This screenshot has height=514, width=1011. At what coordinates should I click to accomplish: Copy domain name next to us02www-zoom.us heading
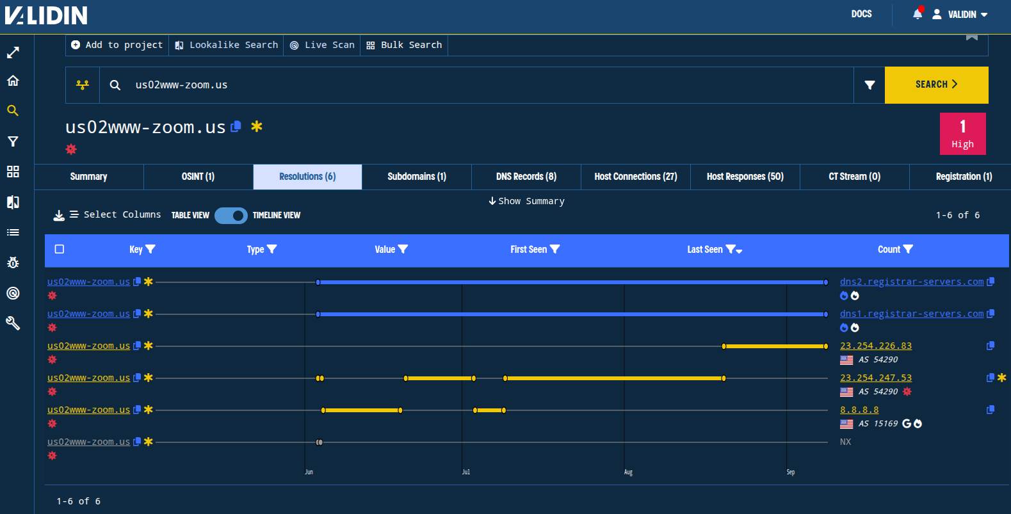[236, 127]
